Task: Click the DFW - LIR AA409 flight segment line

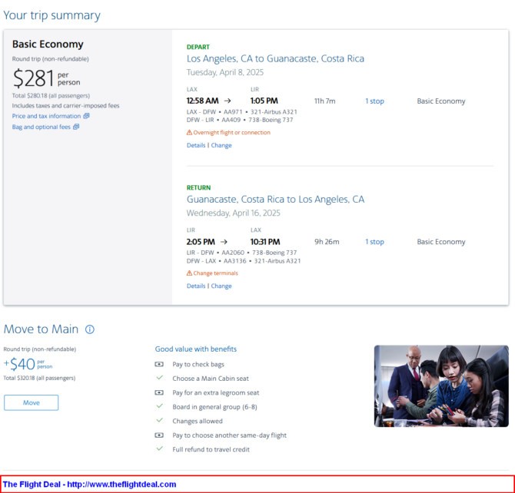Action: coord(240,120)
